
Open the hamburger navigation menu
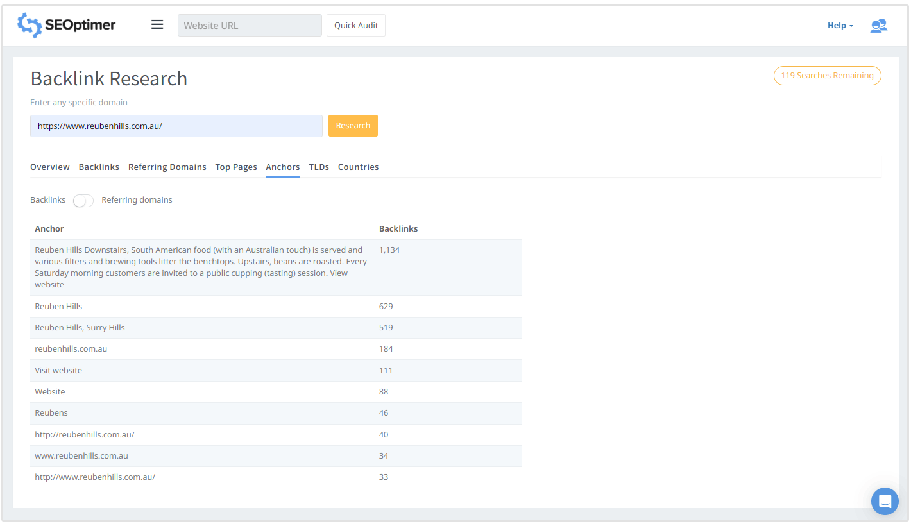coord(157,25)
